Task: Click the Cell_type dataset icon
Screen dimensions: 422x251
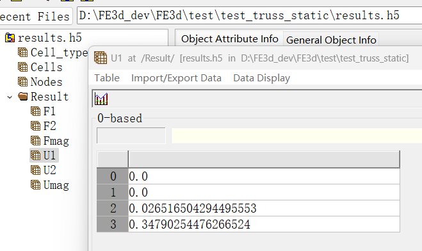Action: click(x=22, y=53)
